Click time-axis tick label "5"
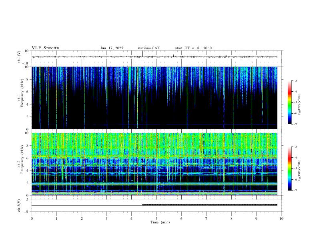This screenshot has height=245, width=317. pyautogui.click(x=156, y=219)
